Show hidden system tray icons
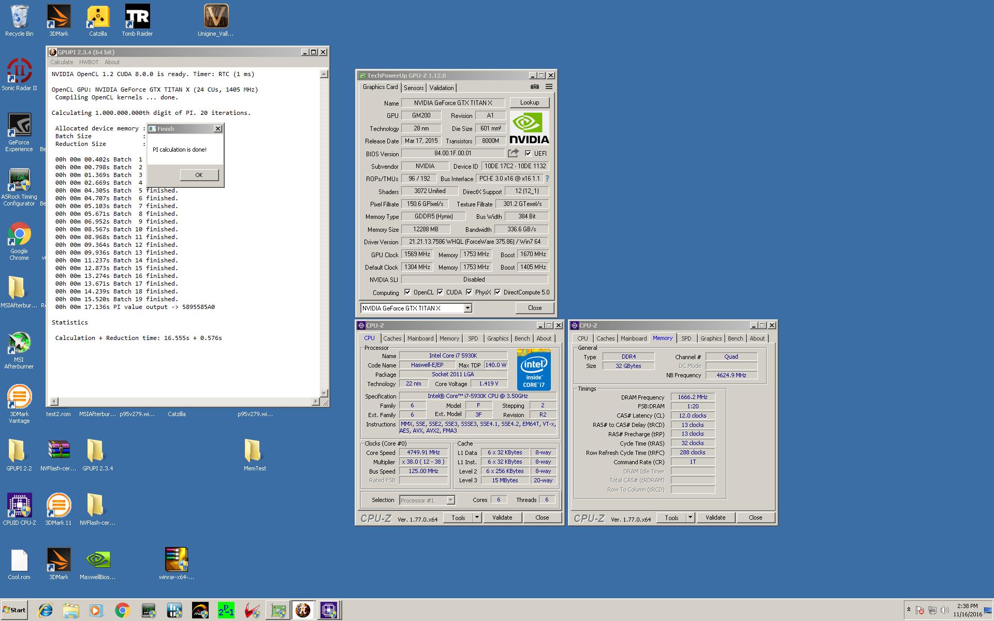The image size is (994, 621). [x=909, y=610]
